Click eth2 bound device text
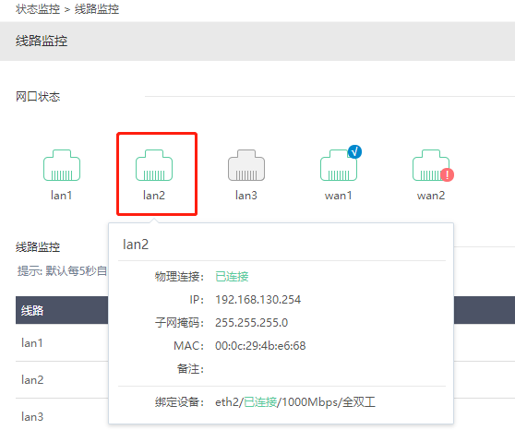515x430 pixels. pos(227,401)
